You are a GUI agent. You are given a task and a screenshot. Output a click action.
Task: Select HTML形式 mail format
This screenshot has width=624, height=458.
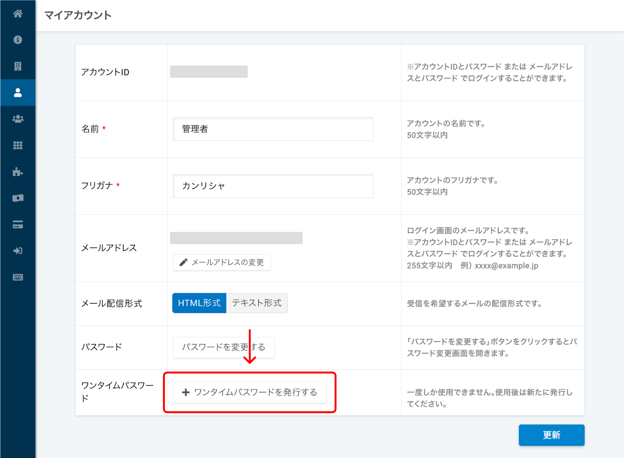click(199, 303)
